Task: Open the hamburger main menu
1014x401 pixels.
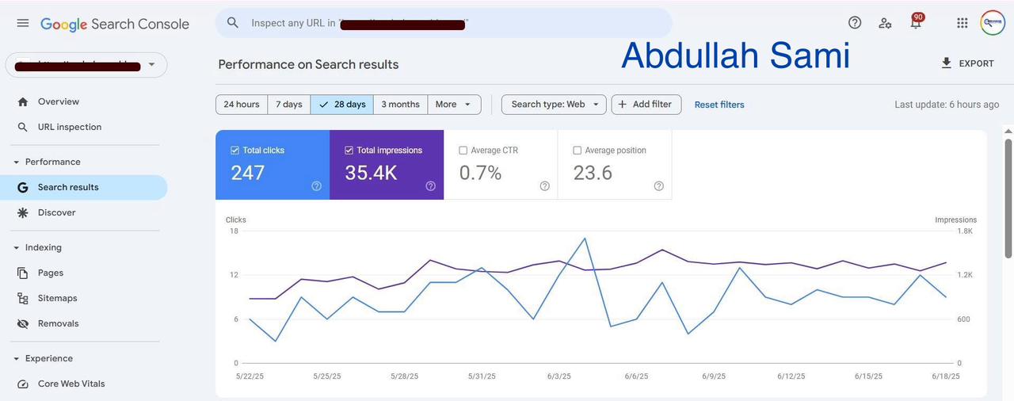Action: click(23, 23)
